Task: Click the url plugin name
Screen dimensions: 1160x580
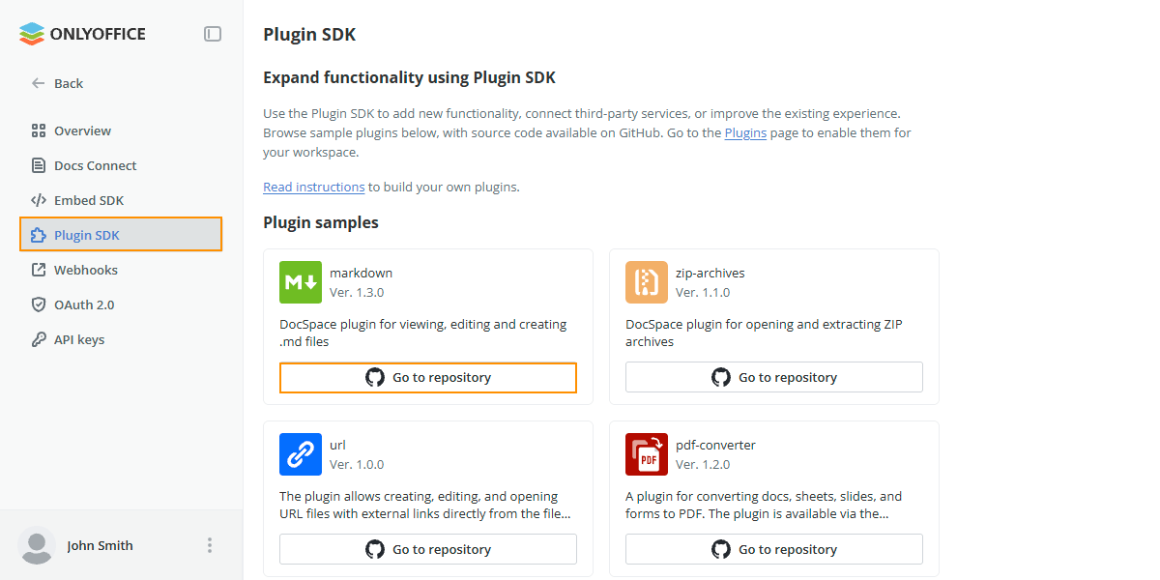Action: 337,445
